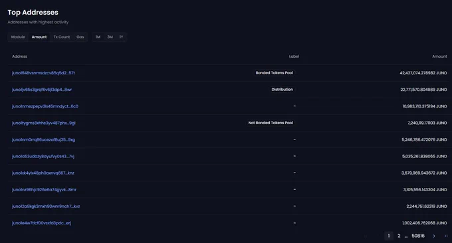Click the Top Addresses heading
452x243 pixels.
(x=33, y=13)
